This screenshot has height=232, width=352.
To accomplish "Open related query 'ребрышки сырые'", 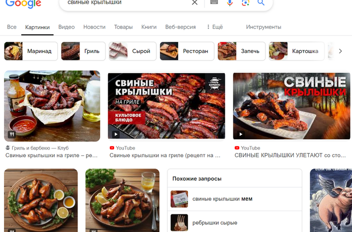I will click(x=235, y=222).
